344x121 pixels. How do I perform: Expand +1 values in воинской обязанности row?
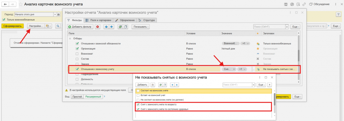click(245, 43)
